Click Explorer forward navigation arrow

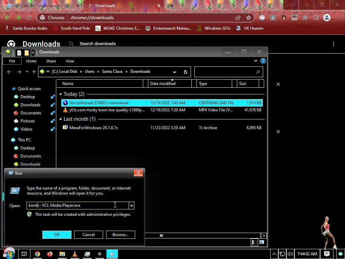coord(19,72)
